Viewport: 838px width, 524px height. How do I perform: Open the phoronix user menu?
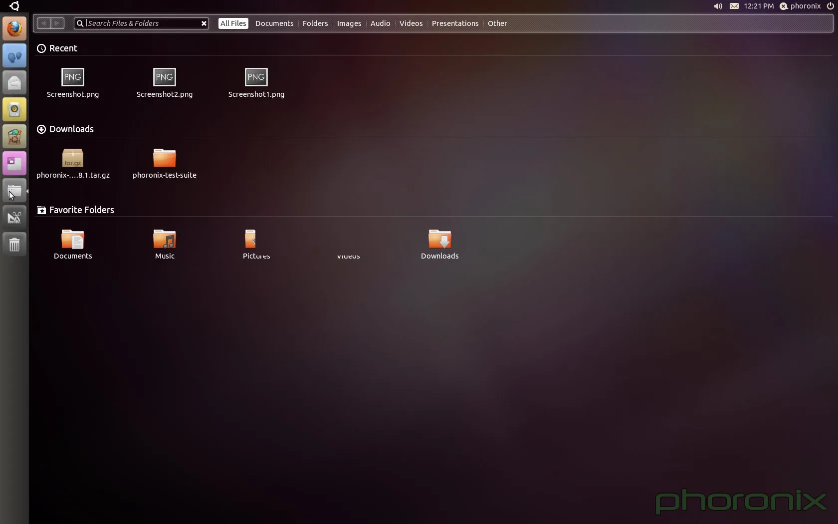click(x=800, y=6)
